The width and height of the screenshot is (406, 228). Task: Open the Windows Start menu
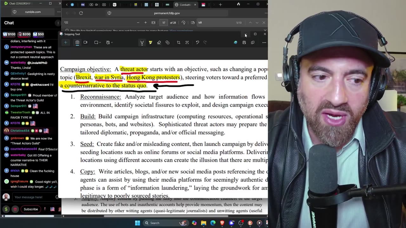tap(137, 223)
